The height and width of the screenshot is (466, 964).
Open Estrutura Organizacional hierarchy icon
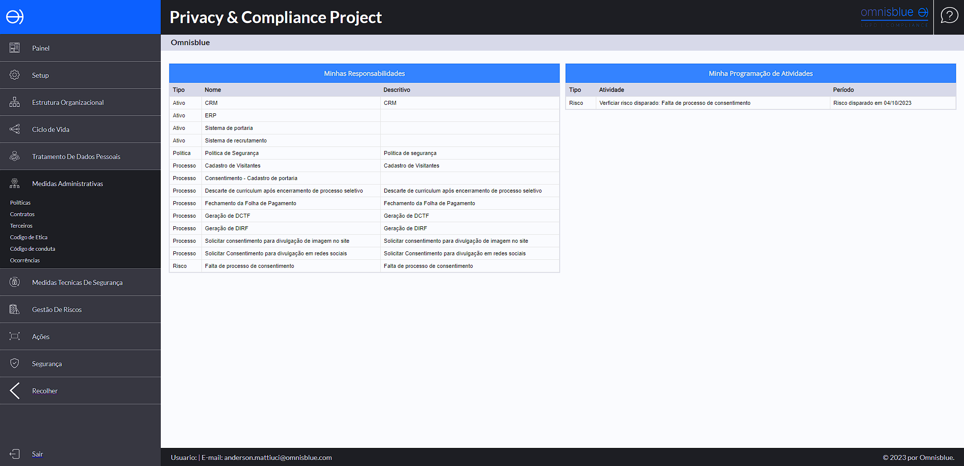15,102
